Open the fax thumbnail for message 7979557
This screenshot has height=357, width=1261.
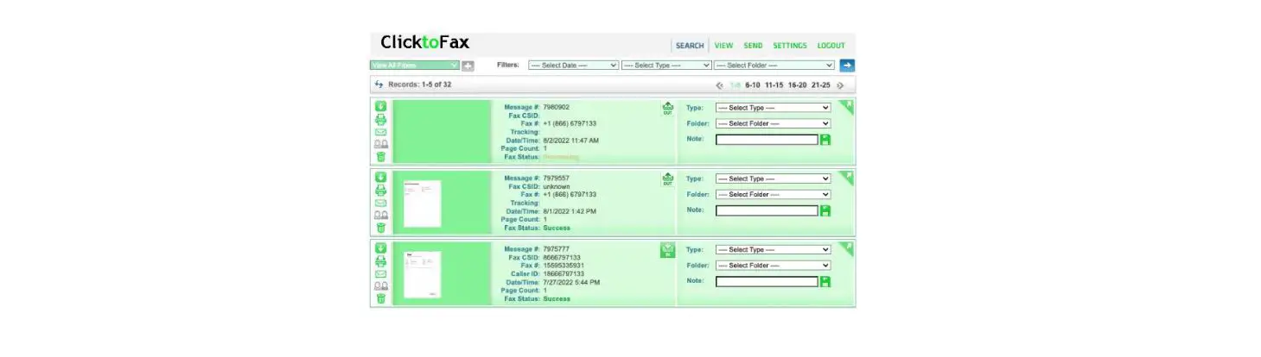click(422, 204)
